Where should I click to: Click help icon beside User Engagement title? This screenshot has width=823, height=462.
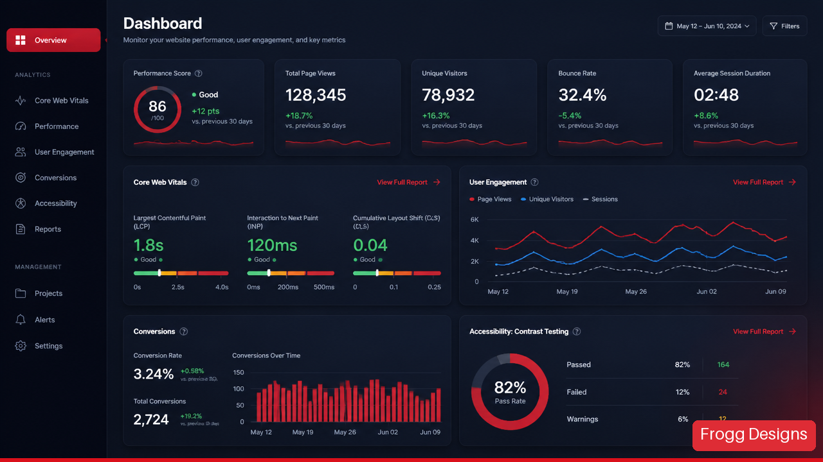(534, 182)
